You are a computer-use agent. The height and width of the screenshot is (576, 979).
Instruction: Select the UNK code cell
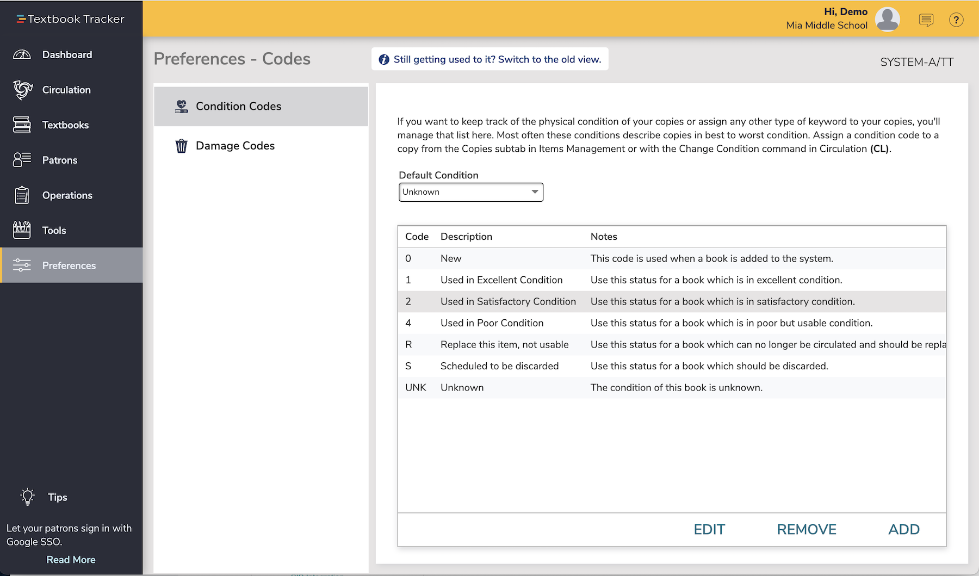coord(416,387)
